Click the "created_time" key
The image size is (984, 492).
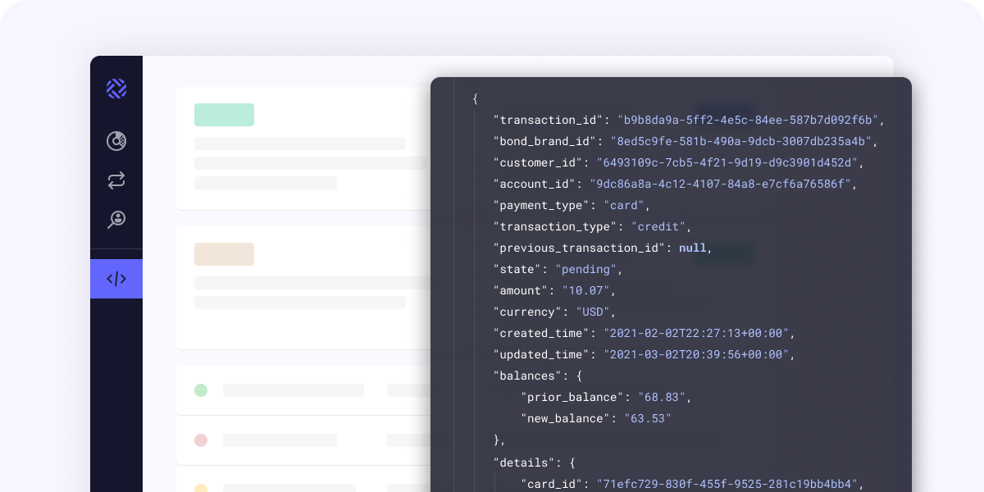pyautogui.click(x=542, y=333)
